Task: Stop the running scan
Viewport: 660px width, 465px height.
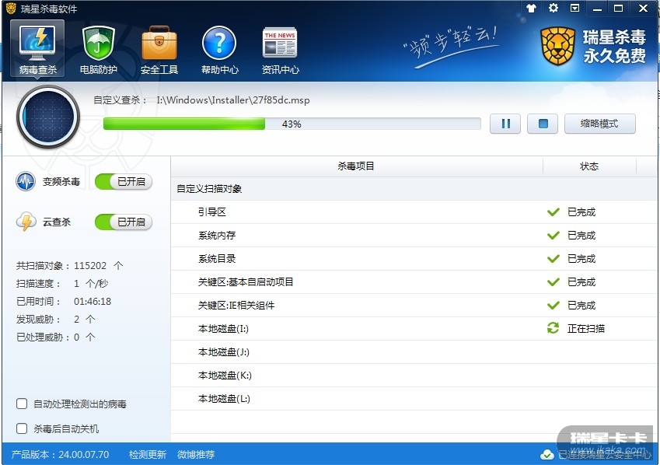Action: [543, 124]
